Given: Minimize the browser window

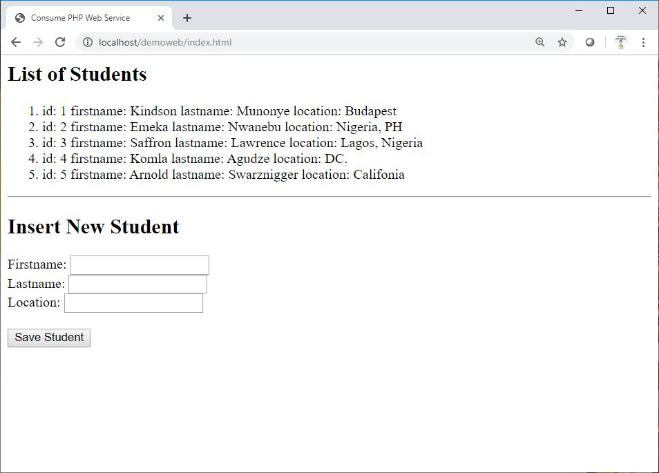Looking at the screenshot, I should 579,10.
